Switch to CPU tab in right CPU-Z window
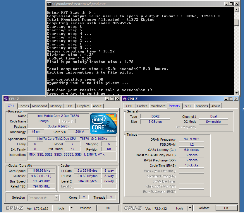 click(x=129, y=106)
